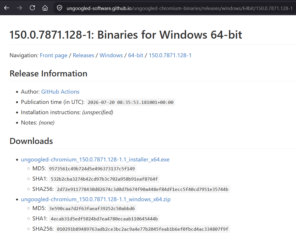The image size is (296, 245).
Task: Click the Notes (none) text
Action: pyautogui.click(x=38, y=123)
